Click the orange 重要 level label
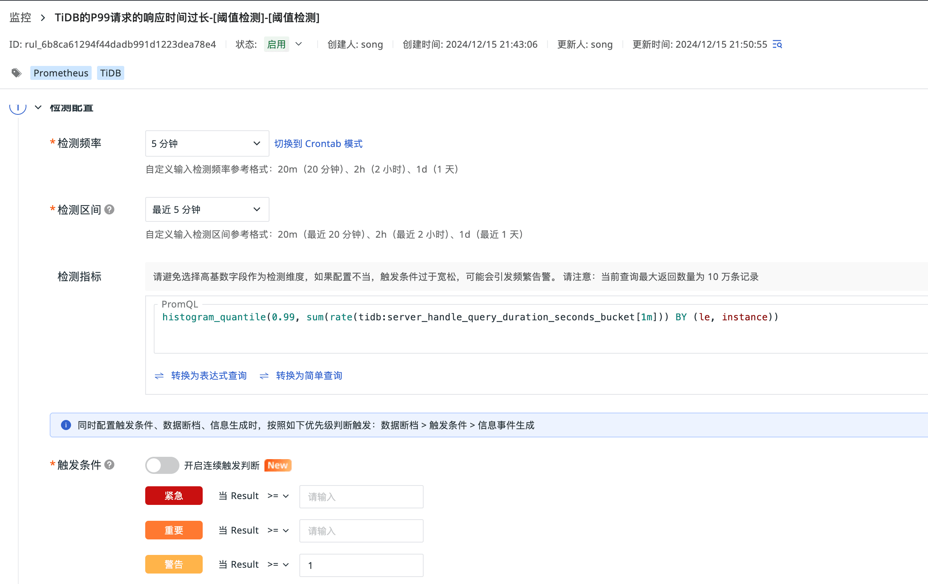 pos(174,530)
